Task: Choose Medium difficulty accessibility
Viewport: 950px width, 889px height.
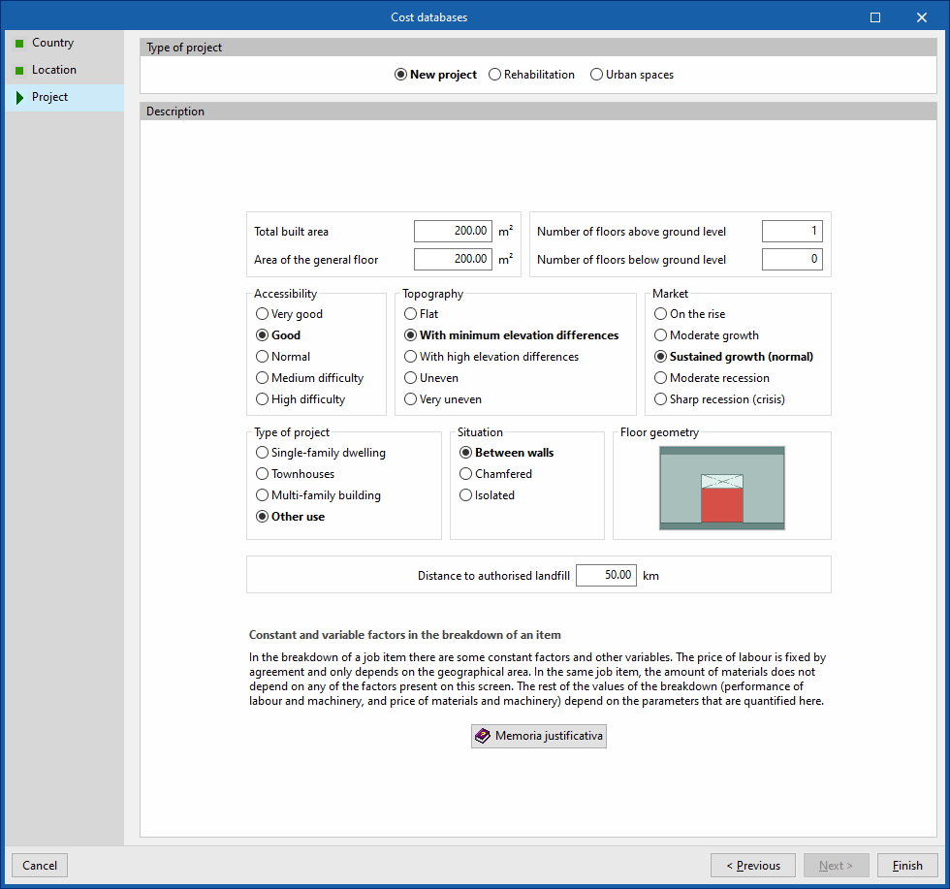Action: (309, 377)
